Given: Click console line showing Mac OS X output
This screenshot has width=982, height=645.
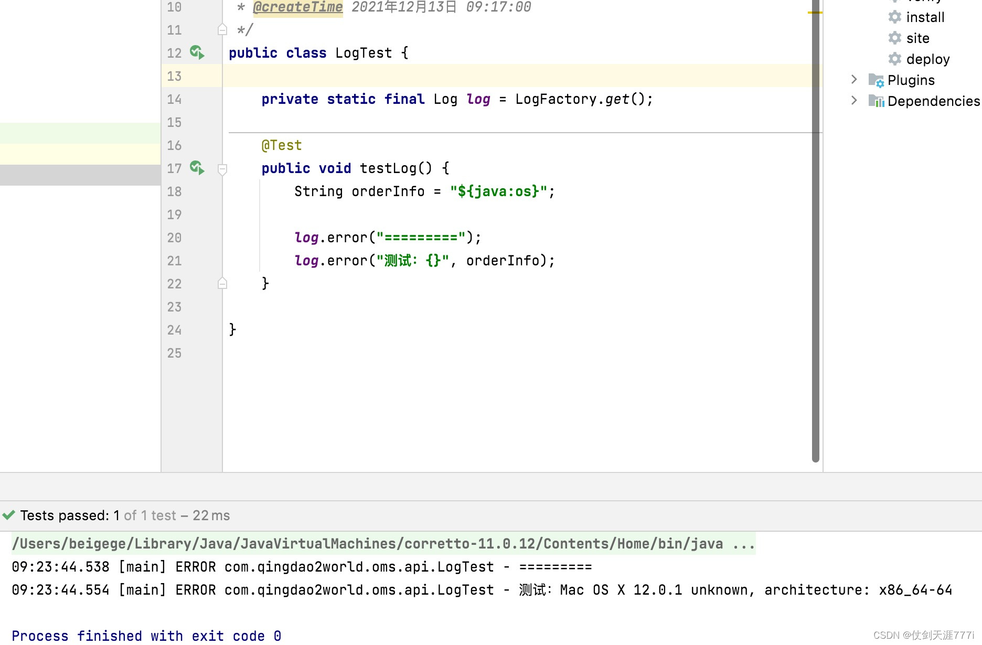Looking at the screenshot, I should point(482,590).
